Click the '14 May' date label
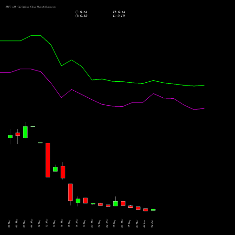 coord(62,224)
